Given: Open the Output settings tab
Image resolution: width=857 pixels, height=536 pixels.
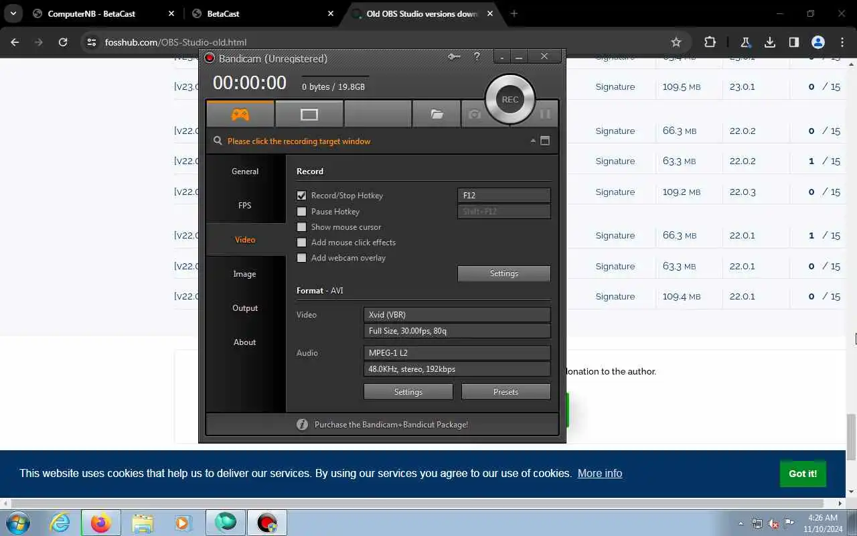Looking at the screenshot, I should pyautogui.click(x=245, y=308).
